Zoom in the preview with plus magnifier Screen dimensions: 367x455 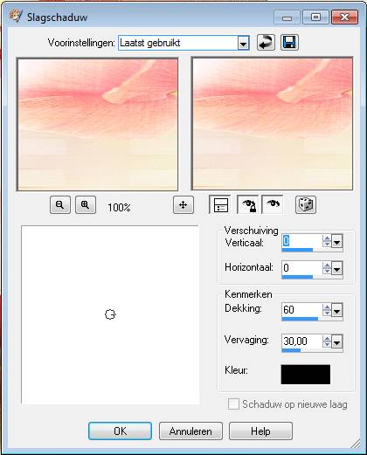click(86, 204)
